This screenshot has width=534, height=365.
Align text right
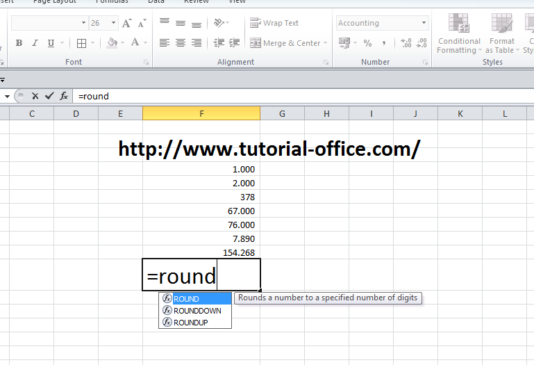[x=196, y=43]
